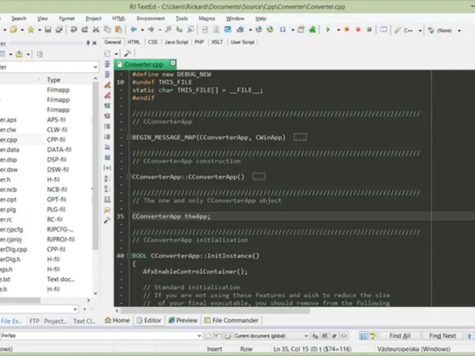Click the hammer tool icon below General tab

pos(127,53)
